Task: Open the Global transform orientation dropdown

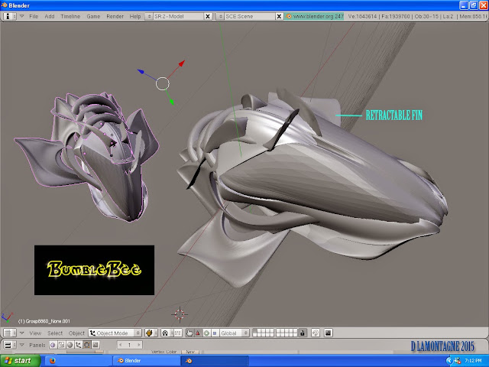Action: click(235, 333)
